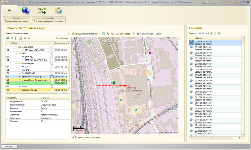Viewport: 251px width, 150px height.
Task: Click the Актуальность column header
Action: tap(61, 43)
